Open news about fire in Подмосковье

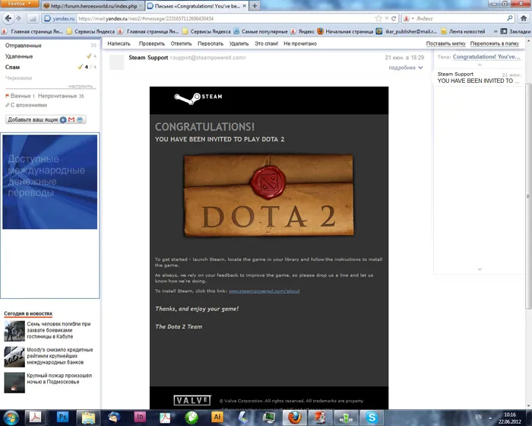point(59,379)
